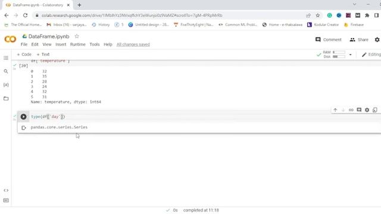
Task: Click the RAM and Disk usage indicator
Action: 334,54
